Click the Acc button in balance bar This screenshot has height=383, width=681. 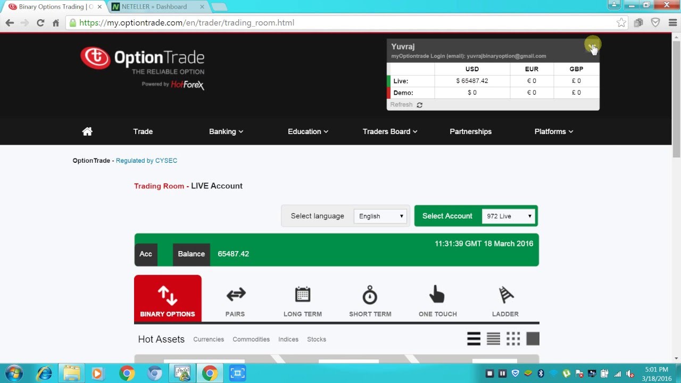coord(146,254)
